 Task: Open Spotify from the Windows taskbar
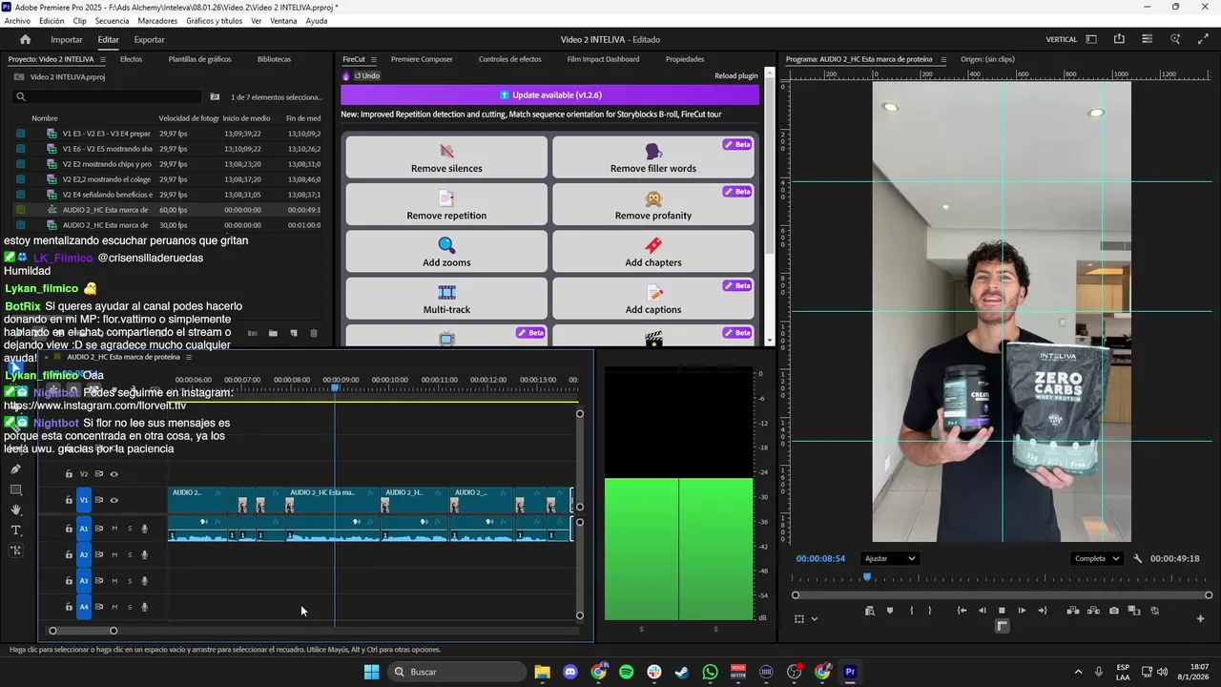[626, 672]
